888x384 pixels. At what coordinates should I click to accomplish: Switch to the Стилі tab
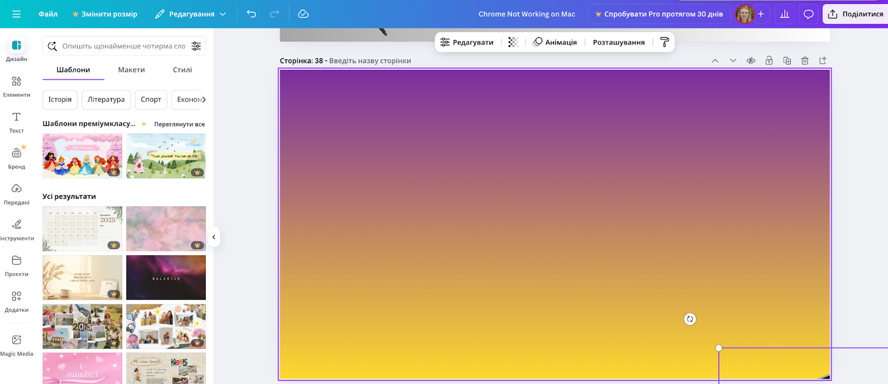pyautogui.click(x=183, y=70)
